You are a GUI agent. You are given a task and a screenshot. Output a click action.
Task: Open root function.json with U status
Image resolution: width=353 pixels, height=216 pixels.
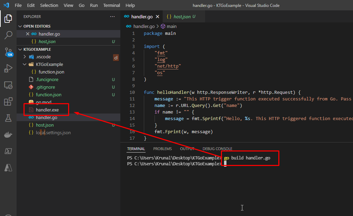68,95
